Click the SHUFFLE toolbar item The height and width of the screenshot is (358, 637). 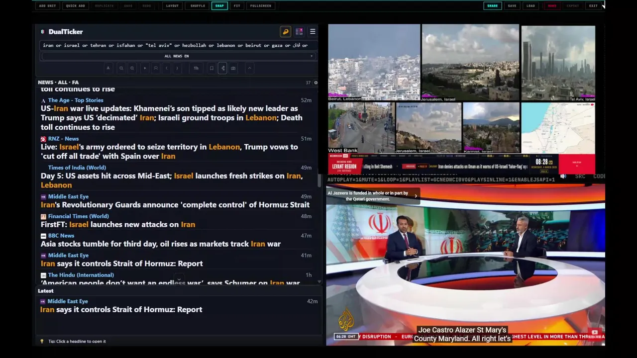pos(198,6)
